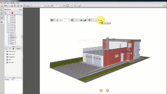Open the Window menu

pos(13,3)
